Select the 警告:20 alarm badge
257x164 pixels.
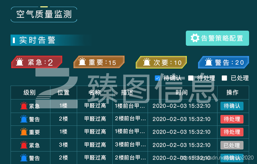224,62
